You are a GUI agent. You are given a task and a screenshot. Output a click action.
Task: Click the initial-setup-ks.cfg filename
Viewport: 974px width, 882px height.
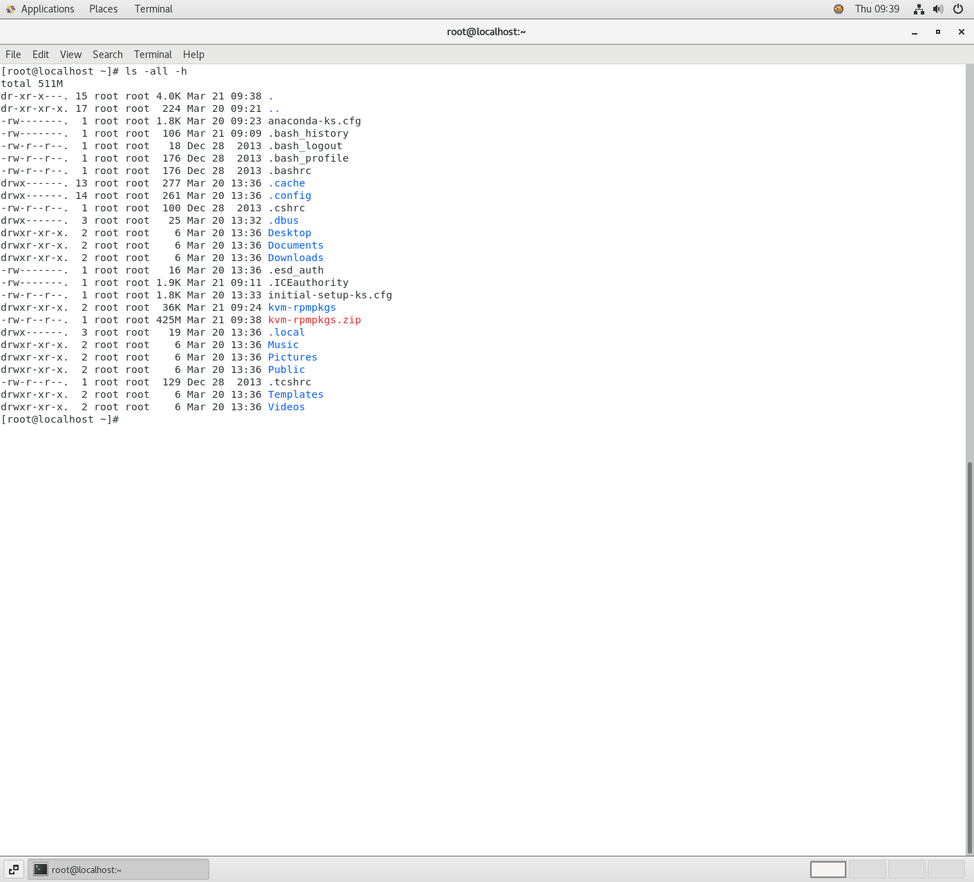click(330, 295)
